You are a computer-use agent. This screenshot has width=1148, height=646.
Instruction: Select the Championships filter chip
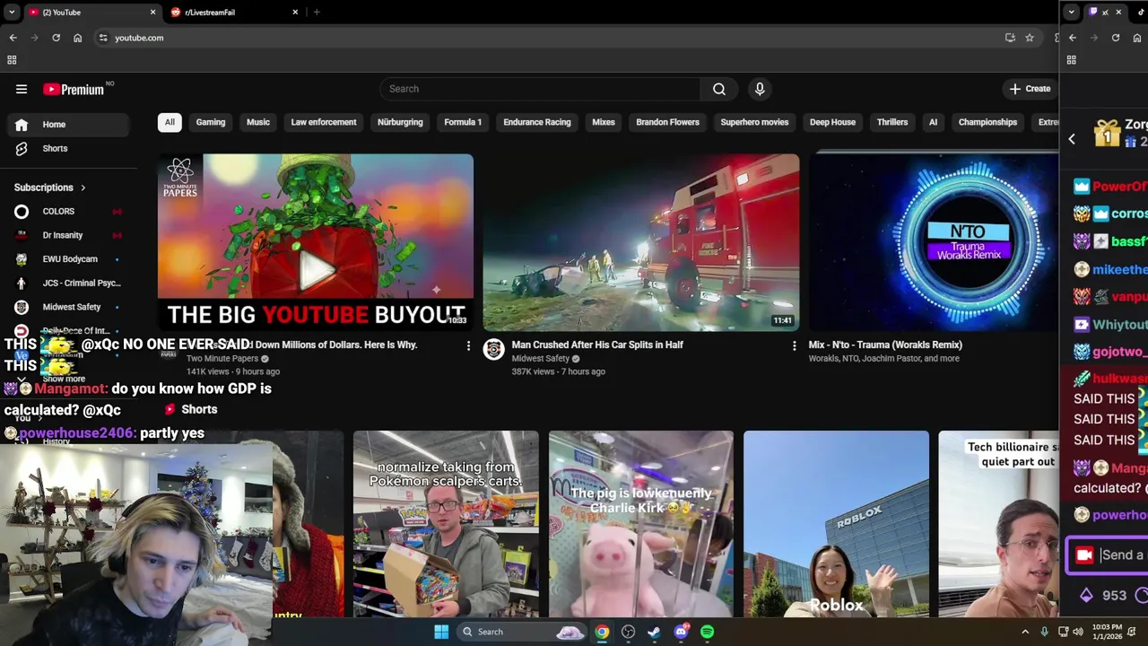click(987, 122)
